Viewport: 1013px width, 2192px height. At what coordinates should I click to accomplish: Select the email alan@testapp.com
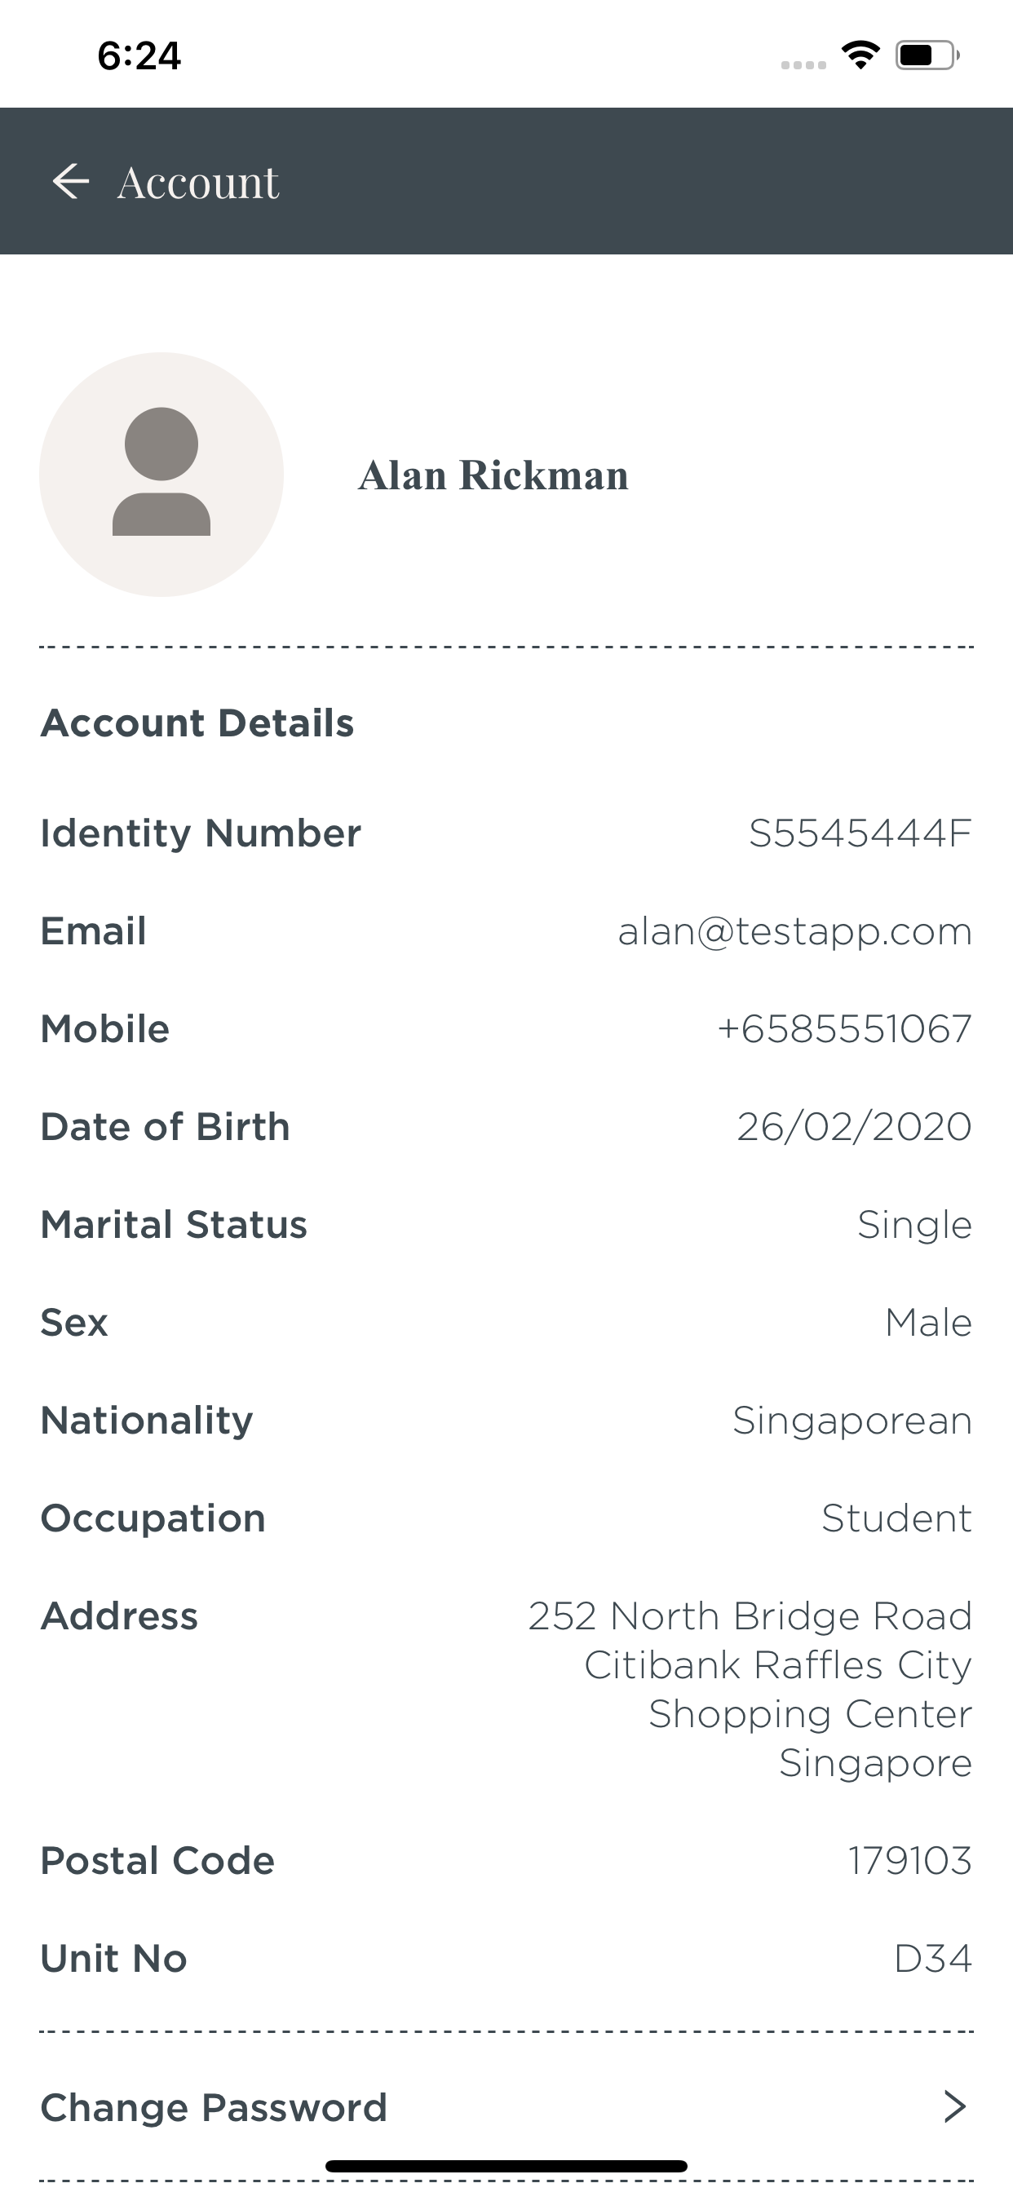click(795, 932)
